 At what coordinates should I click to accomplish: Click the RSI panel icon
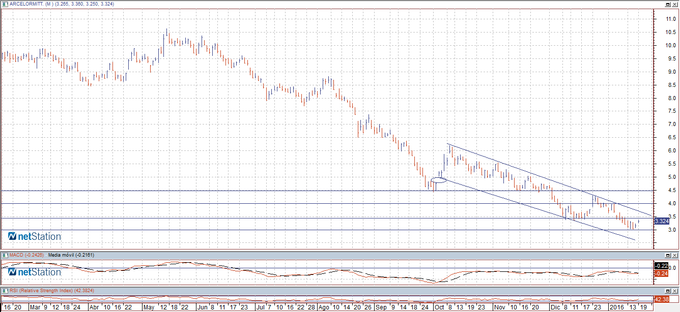pyautogui.click(x=5, y=290)
